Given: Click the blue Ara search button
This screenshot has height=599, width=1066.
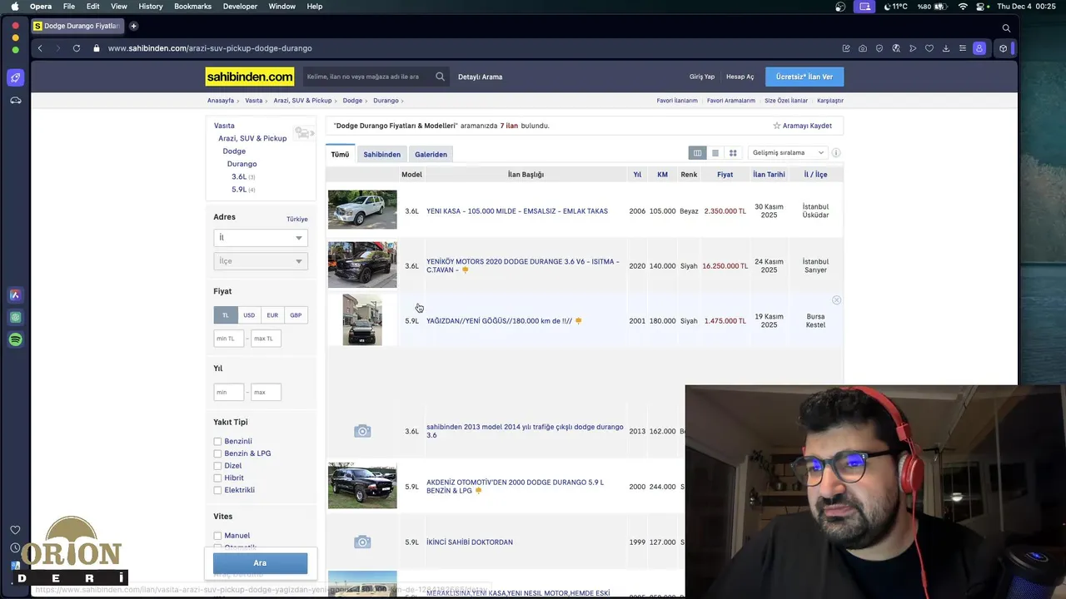Looking at the screenshot, I should [x=260, y=563].
